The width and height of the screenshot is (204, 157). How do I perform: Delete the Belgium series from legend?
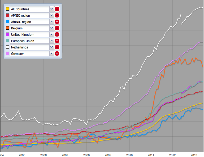(57, 28)
